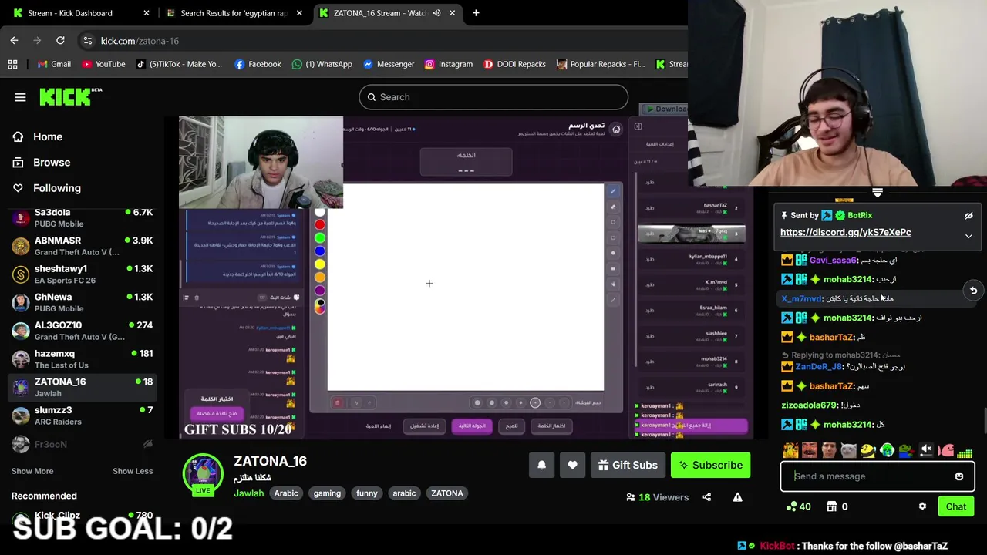Open ABNMASR channel in sidebar
This screenshot has height=555, width=987.
[x=83, y=246]
